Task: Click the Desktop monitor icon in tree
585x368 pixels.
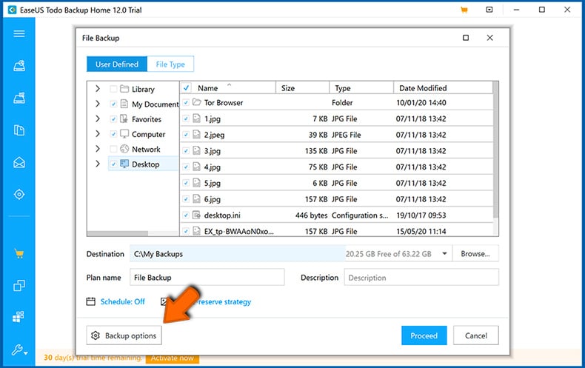Action: coord(124,164)
